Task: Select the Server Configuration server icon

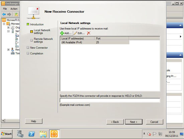Action: click(13, 31)
